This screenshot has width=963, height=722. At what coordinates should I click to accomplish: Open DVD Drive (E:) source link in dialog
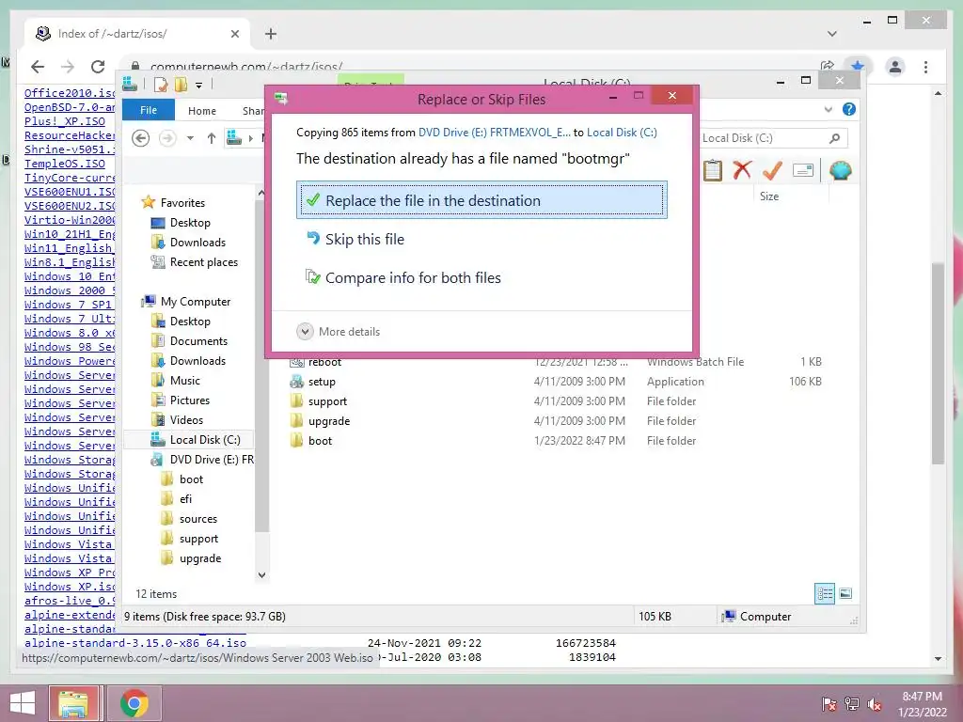coord(495,133)
